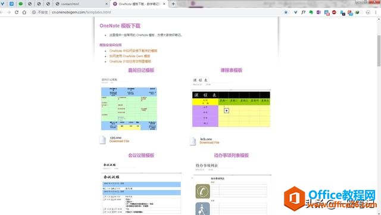Viewport: 381px width, 215px height.
Task: Open a new browser tab
Action: coord(173,4)
